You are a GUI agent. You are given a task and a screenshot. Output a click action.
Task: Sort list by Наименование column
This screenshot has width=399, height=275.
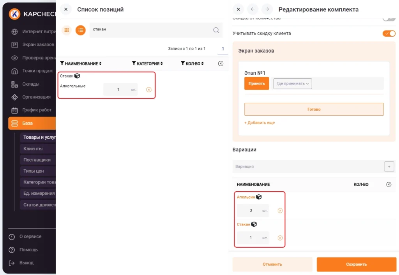[100, 63]
